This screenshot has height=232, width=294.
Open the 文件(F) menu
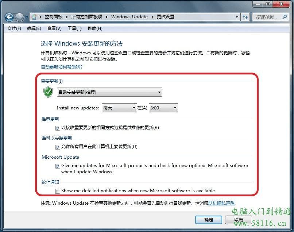[14, 28]
